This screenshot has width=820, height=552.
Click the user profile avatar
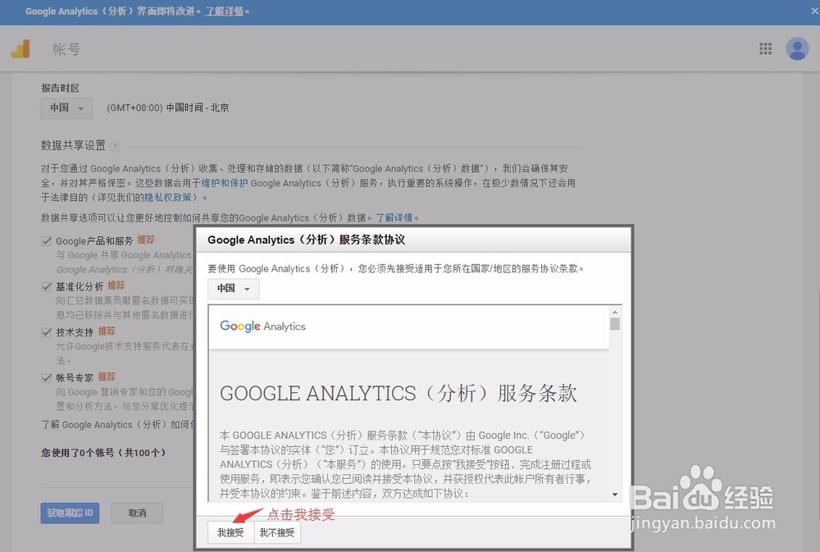pyautogui.click(x=797, y=48)
